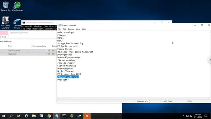Open Notepad Help menu
The image size is (211, 119).
tap(84, 29)
